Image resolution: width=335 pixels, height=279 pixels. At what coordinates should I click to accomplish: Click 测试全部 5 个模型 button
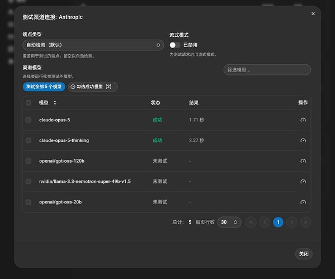44,87
